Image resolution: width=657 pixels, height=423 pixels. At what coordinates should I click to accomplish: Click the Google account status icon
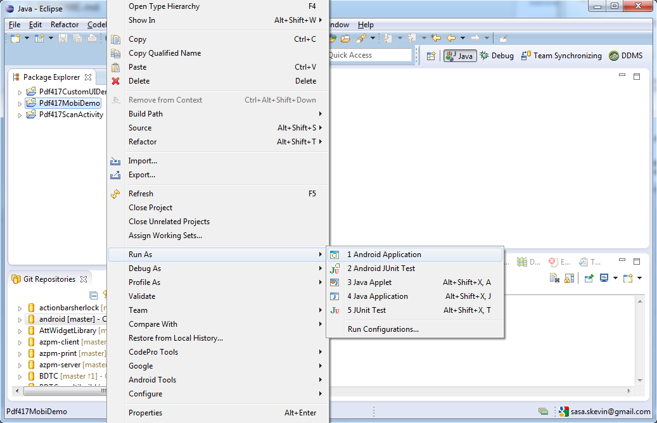(564, 412)
